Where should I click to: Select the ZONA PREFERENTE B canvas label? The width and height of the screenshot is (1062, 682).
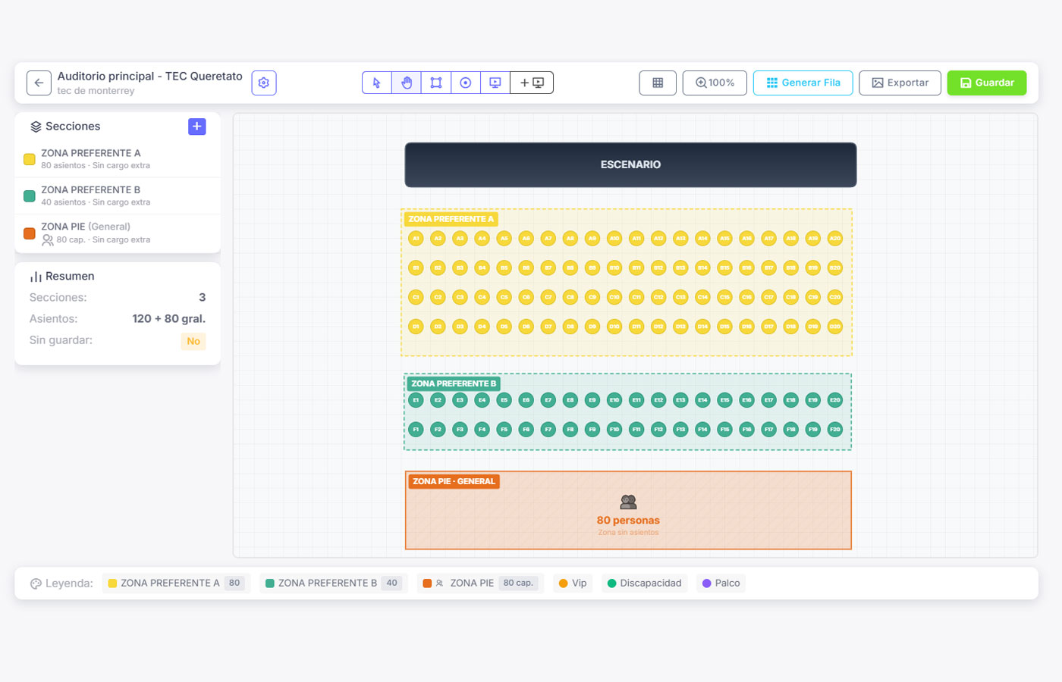454,383
